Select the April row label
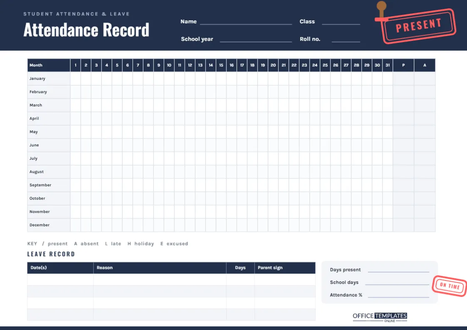467x330 pixels. tap(49, 119)
